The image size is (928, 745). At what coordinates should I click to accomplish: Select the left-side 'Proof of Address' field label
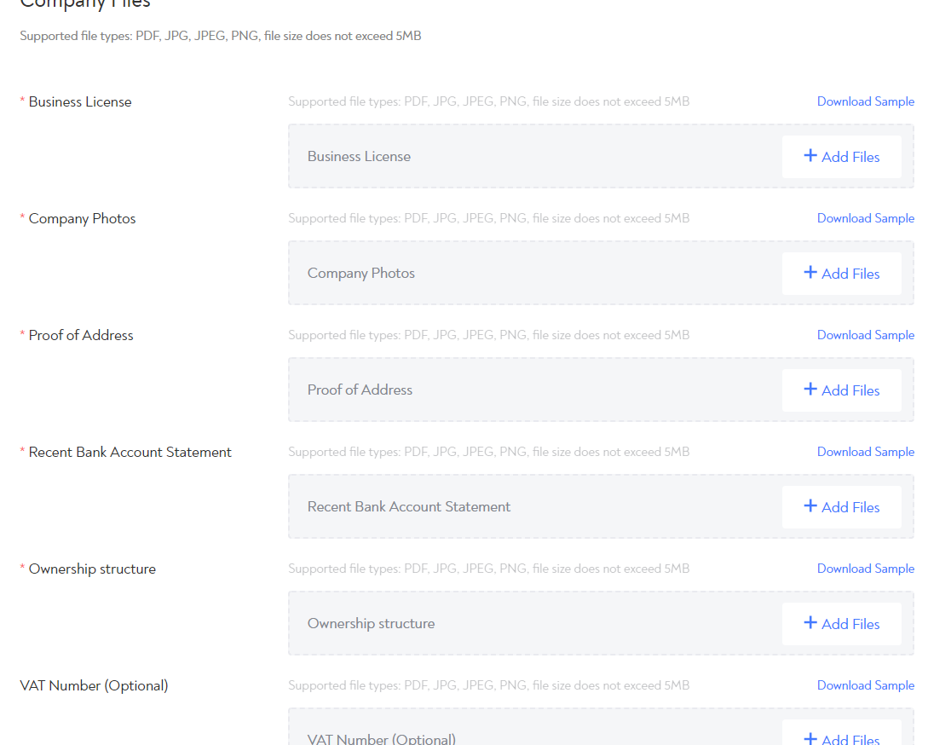81,335
